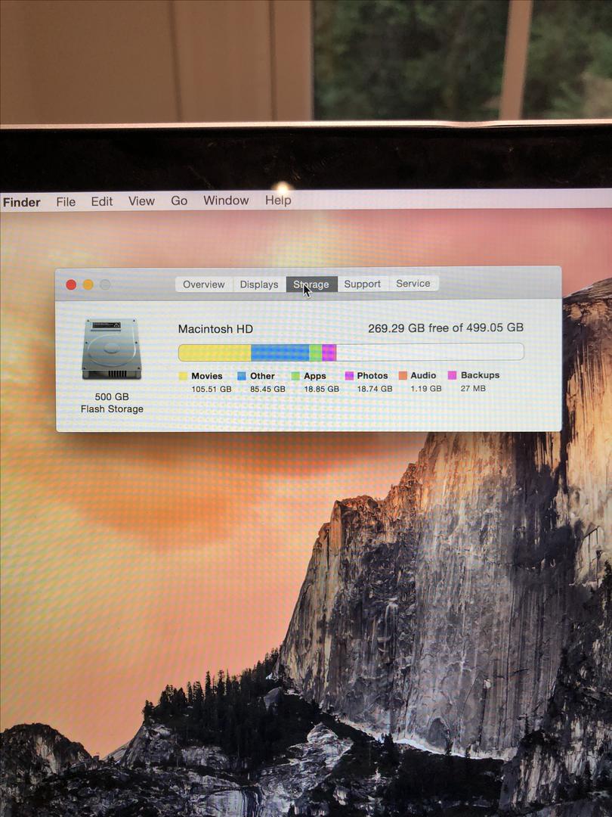
Task: Open the Go menu
Action: [179, 200]
